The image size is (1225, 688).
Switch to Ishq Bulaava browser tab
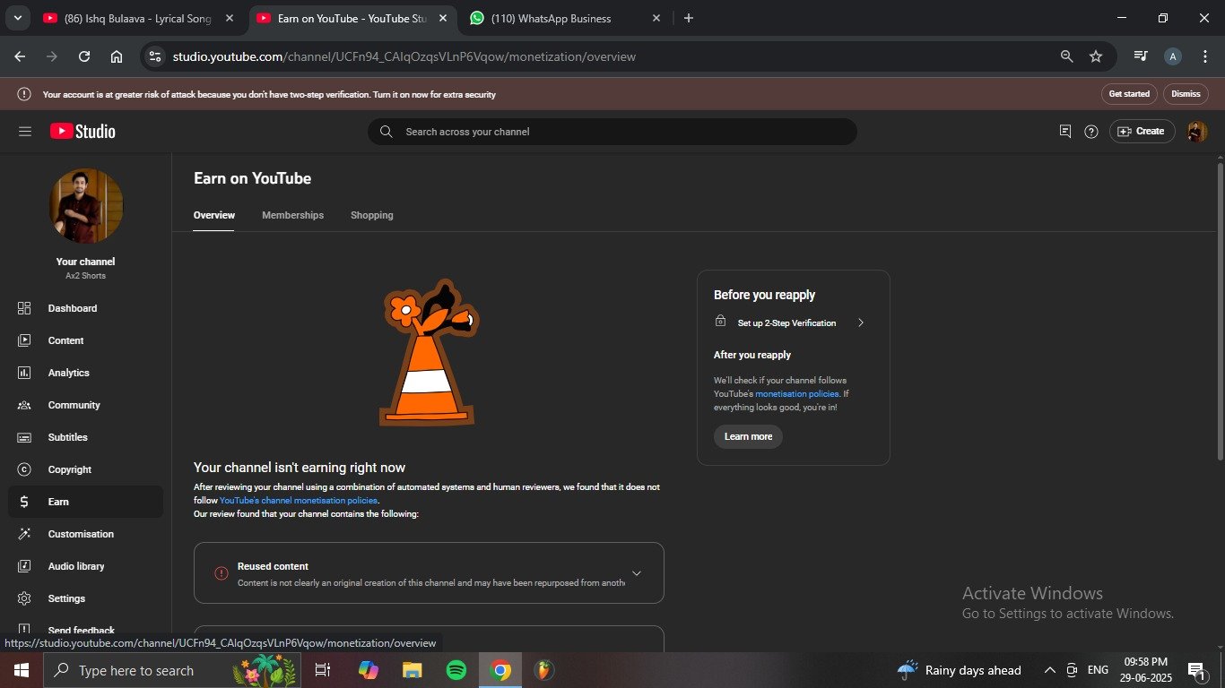(138, 18)
